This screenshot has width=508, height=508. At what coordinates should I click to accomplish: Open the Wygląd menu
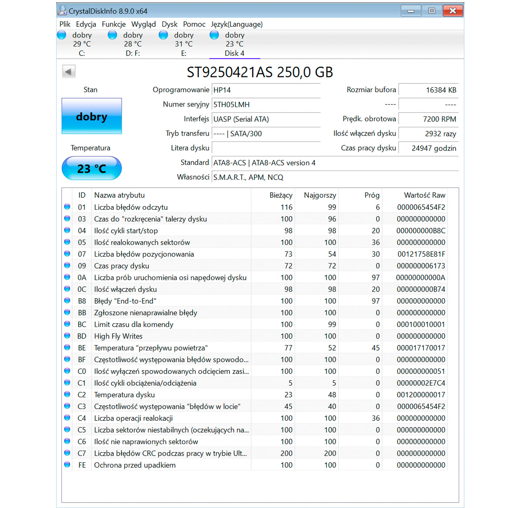(x=143, y=24)
